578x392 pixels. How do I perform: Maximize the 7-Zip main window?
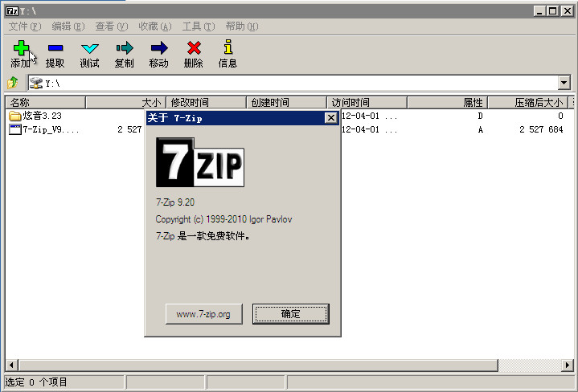point(553,11)
